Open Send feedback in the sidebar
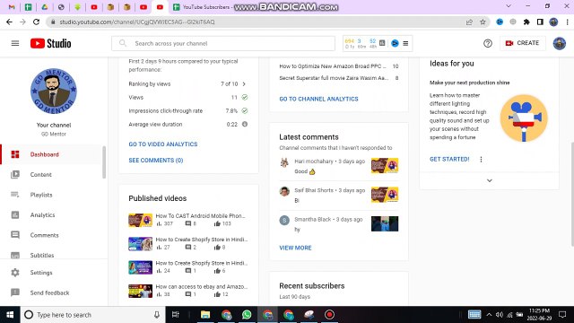 tap(51, 292)
